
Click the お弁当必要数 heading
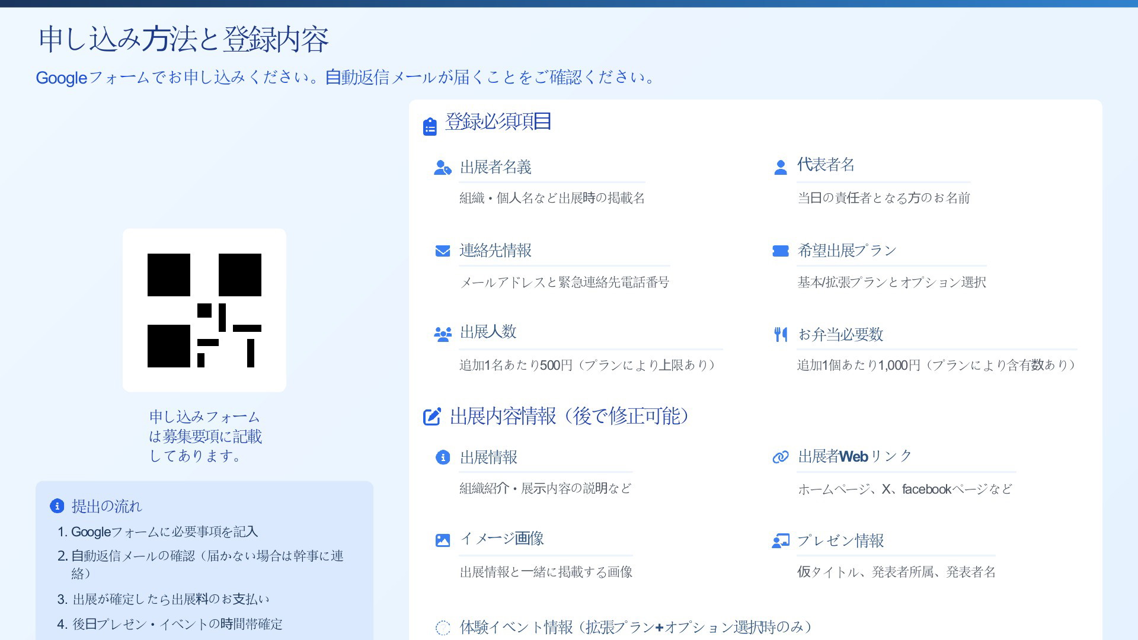tap(840, 335)
